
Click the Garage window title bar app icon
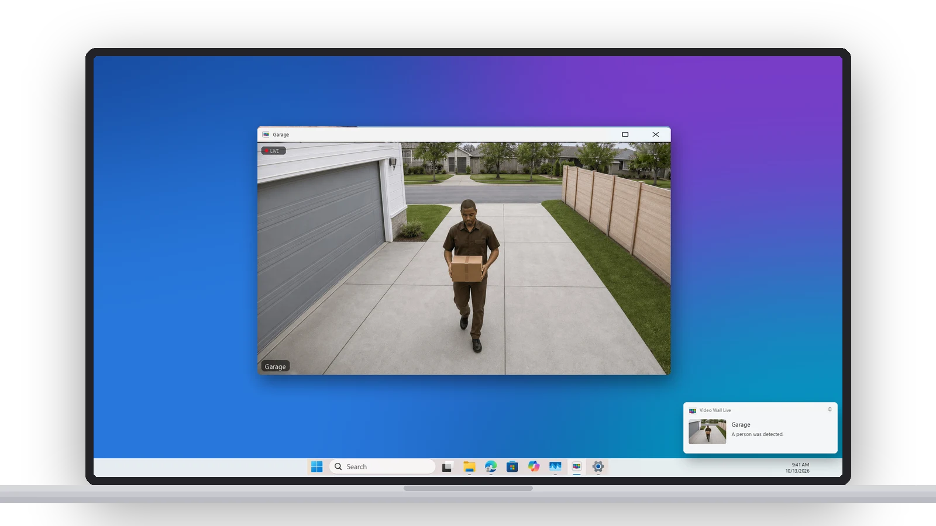(x=266, y=134)
